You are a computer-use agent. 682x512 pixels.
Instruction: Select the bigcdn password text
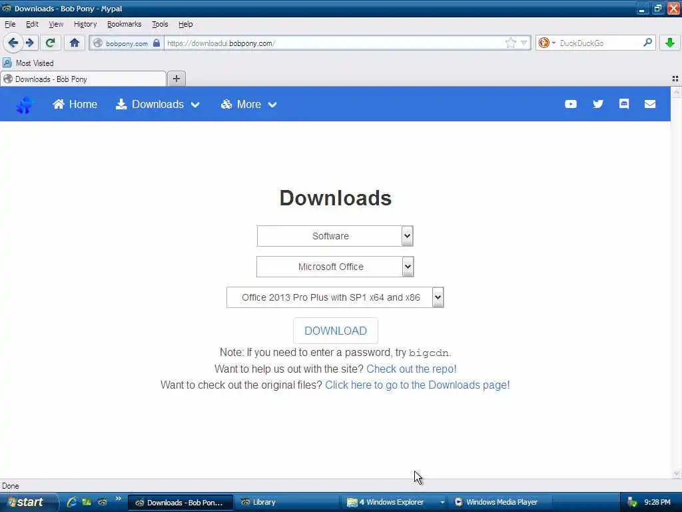pos(428,353)
